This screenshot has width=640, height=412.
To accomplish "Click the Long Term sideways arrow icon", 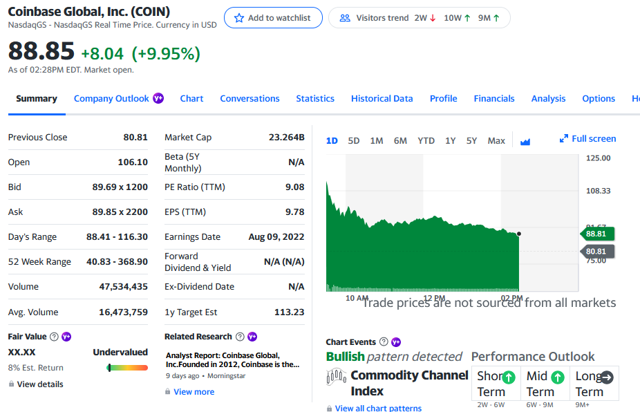I will 607,377.
